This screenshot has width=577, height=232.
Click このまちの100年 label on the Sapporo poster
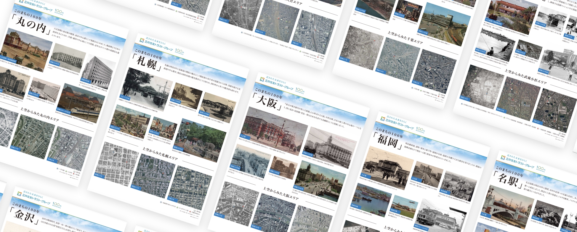(148, 54)
